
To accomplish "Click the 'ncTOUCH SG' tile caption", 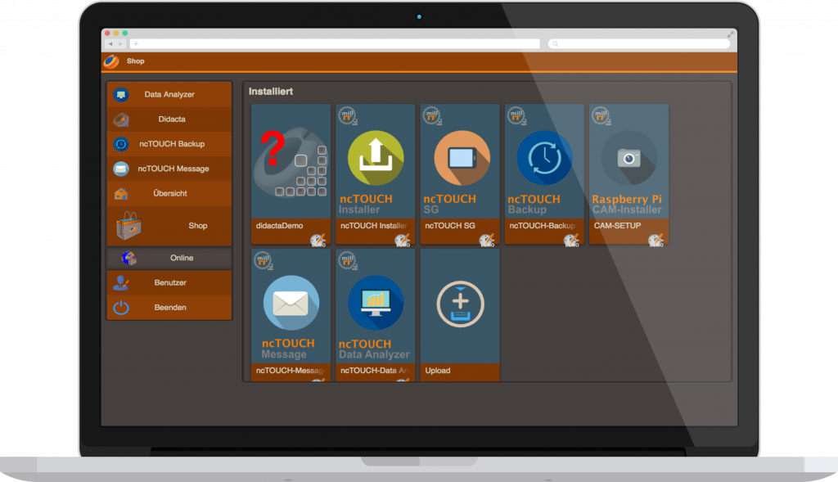I will click(450, 226).
